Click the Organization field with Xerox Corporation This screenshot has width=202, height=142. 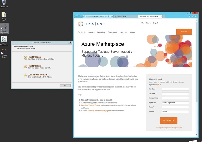pyautogui.click(x=175, y=102)
